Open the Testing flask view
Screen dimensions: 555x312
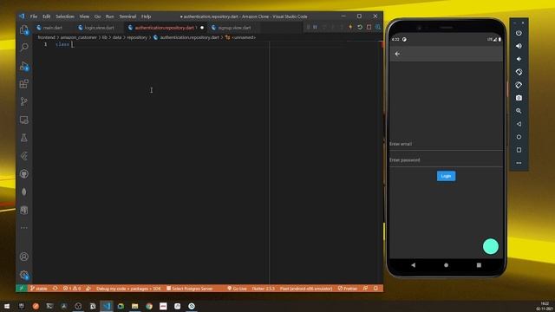point(24,138)
